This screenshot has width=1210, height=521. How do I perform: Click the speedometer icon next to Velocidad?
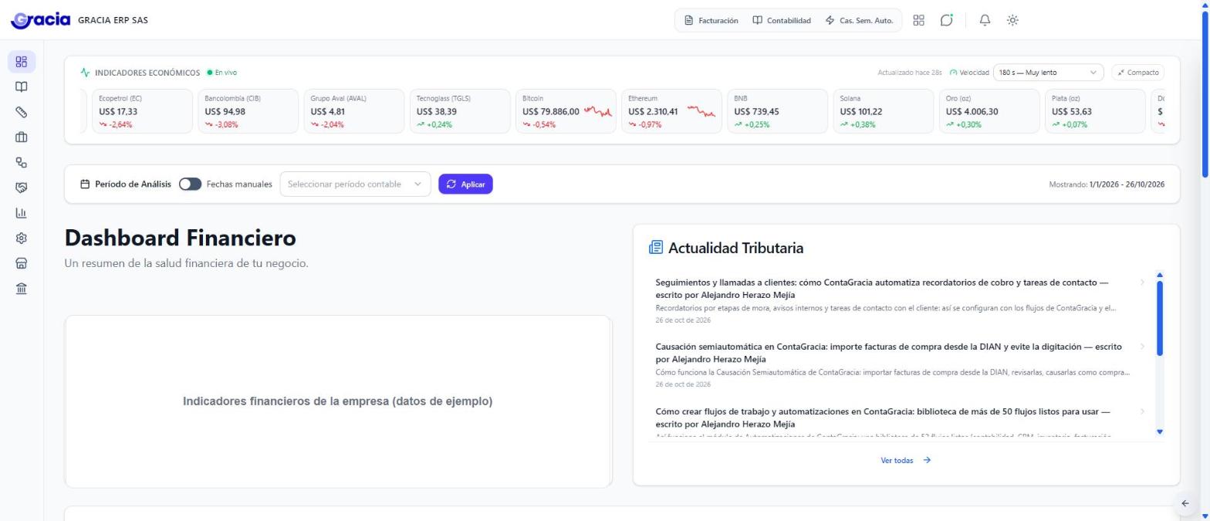pyautogui.click(x=953, y=73)
